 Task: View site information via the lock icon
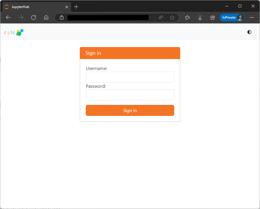coord(62,17)
